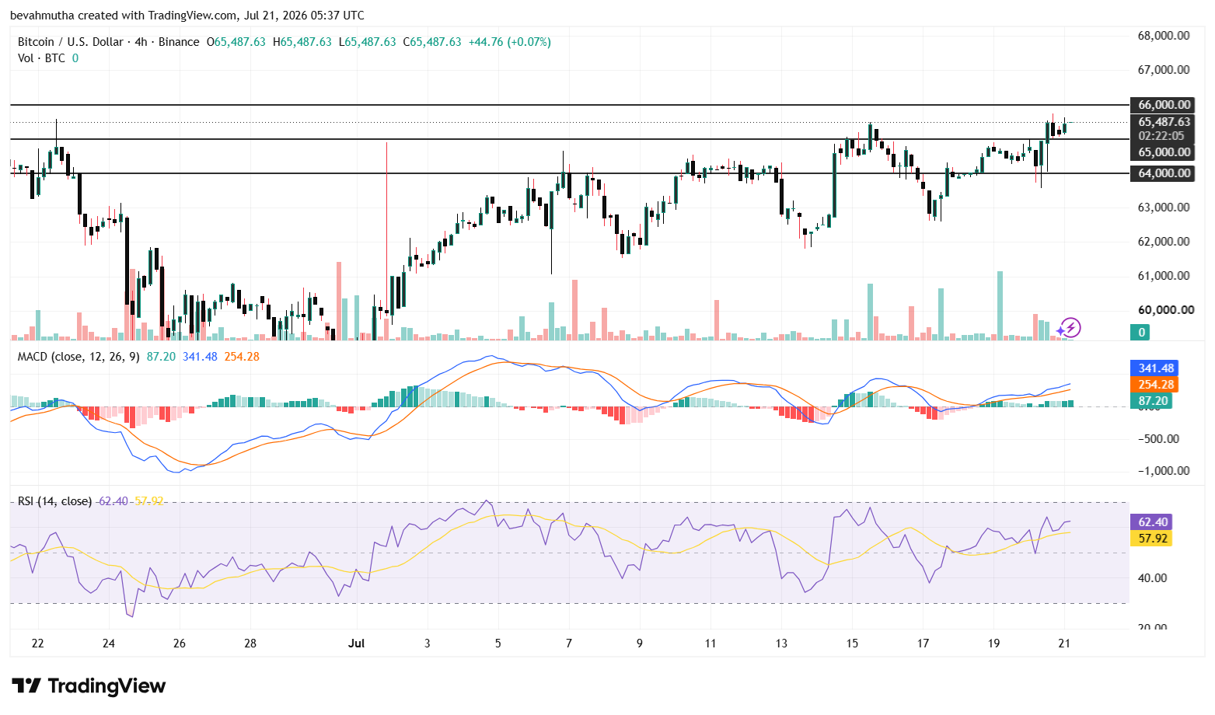Click the open price O65,487.63 in legend
The image size is (1215, 715).
pyautogui.click(x=236, y=42)
